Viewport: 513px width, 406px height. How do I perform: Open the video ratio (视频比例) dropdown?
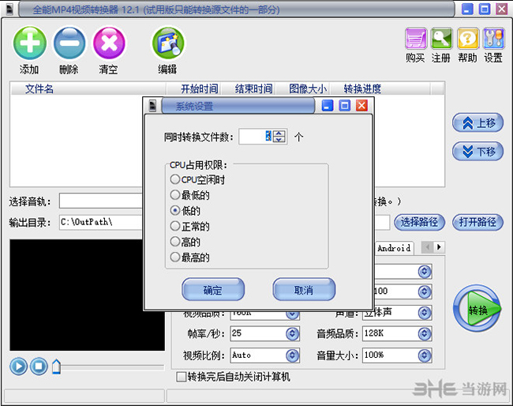292,355
